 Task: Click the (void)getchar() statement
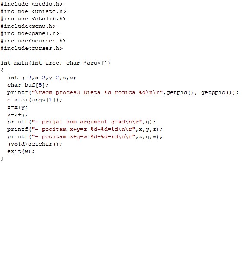point(35,144)
